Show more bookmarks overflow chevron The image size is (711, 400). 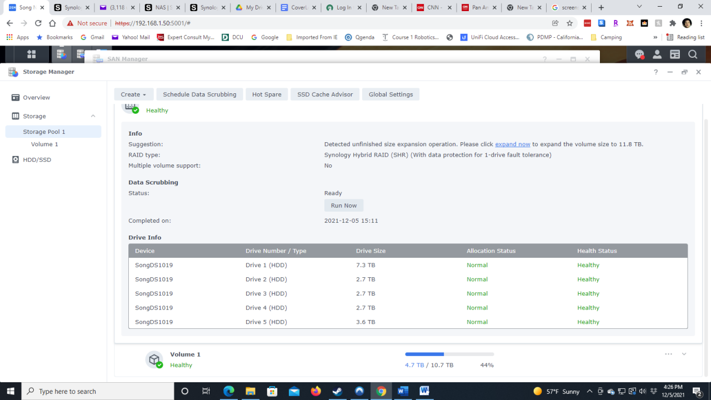[x=655, y=37]
